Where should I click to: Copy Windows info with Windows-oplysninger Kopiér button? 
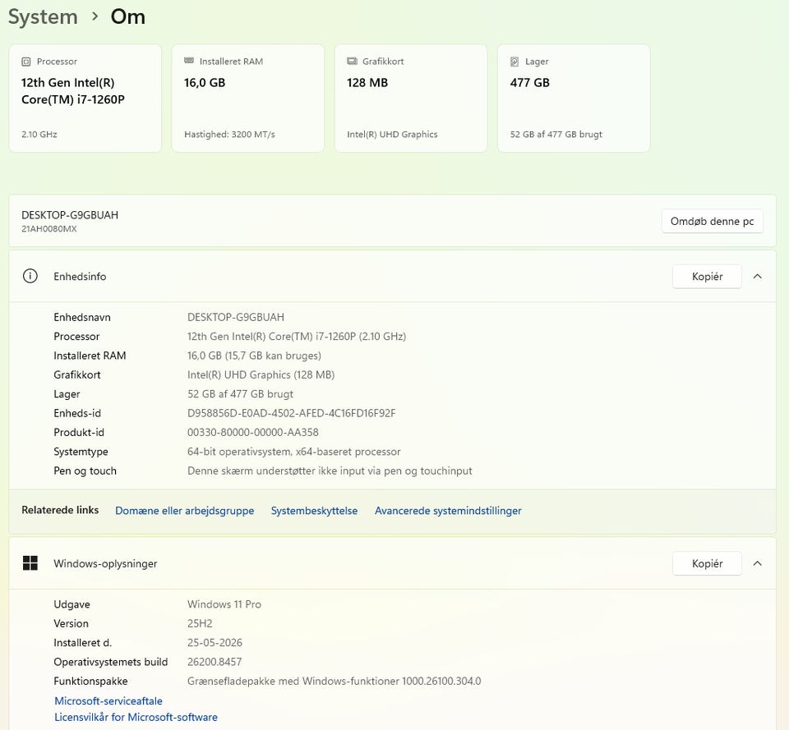point(707,563)
